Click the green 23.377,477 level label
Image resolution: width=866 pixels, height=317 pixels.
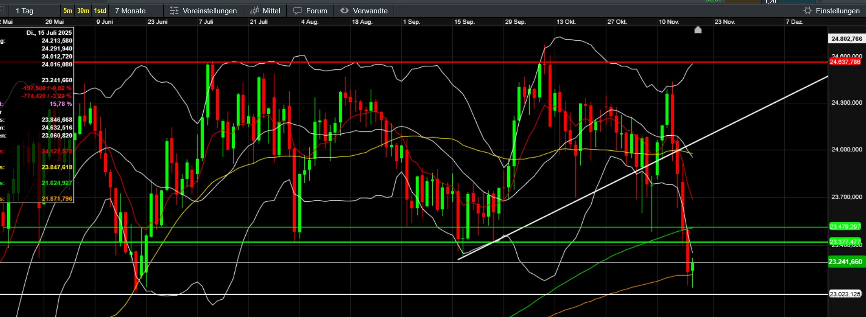845,242
